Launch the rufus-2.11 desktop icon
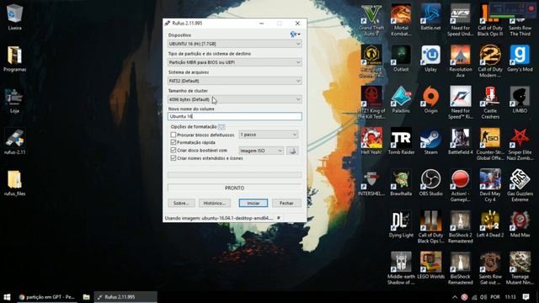This screenshot has height=303, width=539. pyautogui.click(x=14, y=141)
